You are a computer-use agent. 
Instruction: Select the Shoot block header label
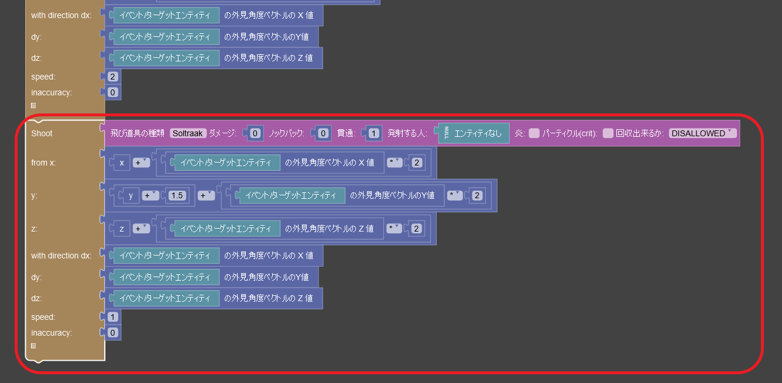[x=41, y=133]
